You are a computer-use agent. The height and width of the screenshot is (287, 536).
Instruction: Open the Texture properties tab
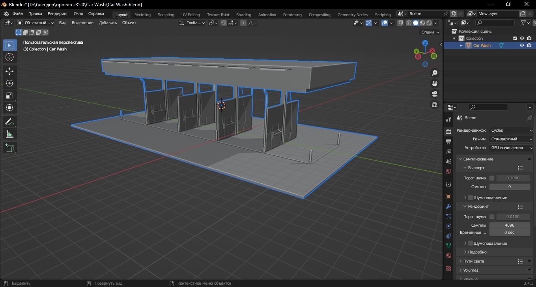coord(448,268)
